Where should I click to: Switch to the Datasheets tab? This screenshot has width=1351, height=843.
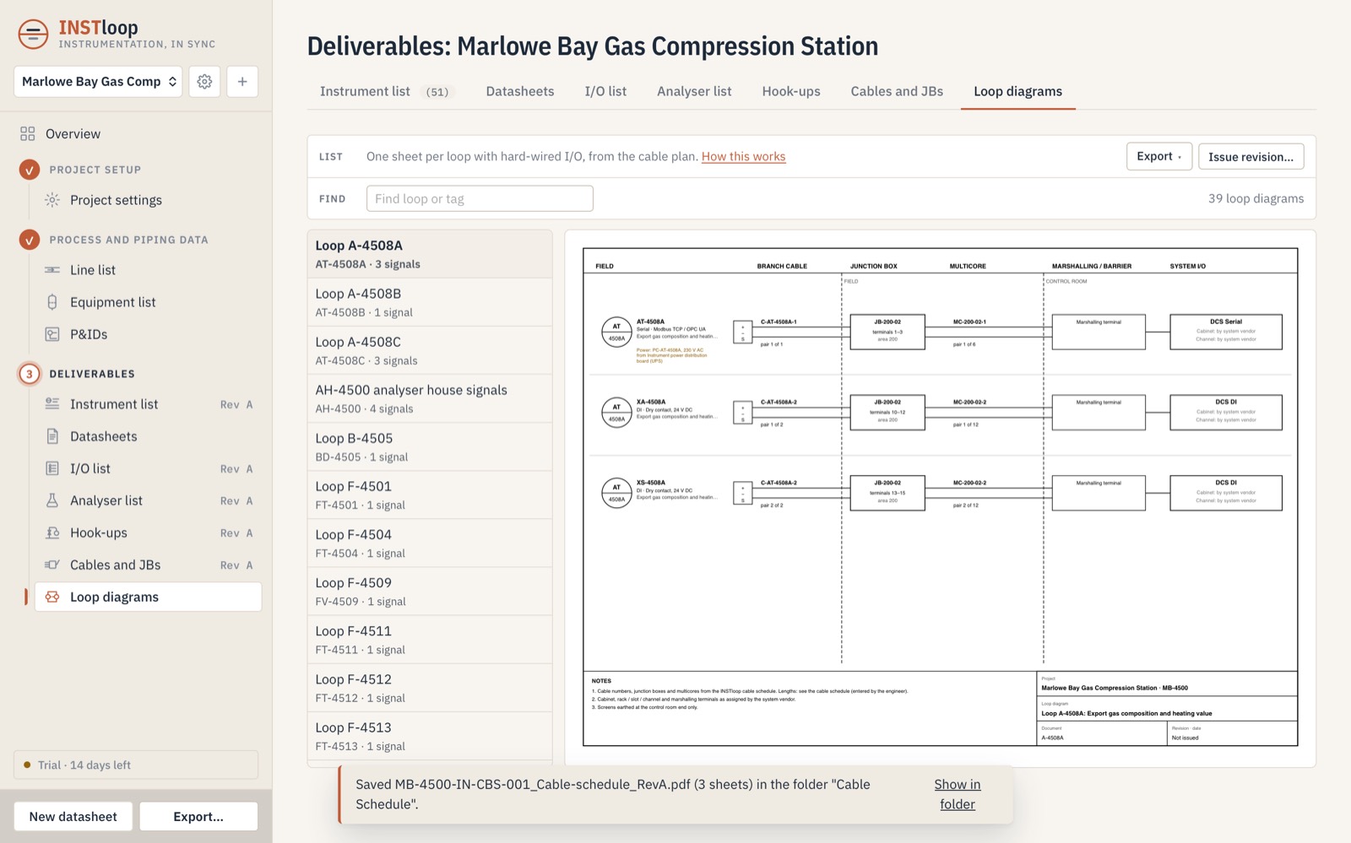tap(520, 91)
